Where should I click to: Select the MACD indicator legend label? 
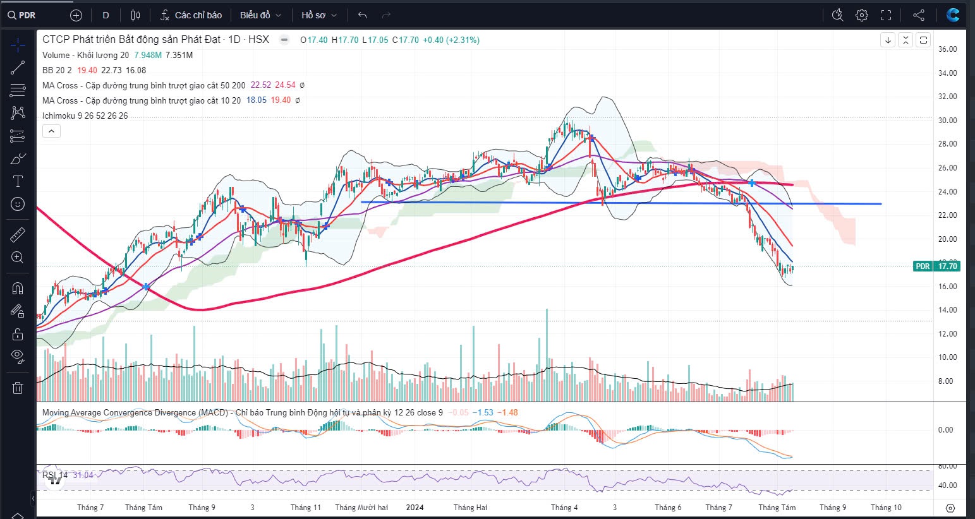[242, 412]
